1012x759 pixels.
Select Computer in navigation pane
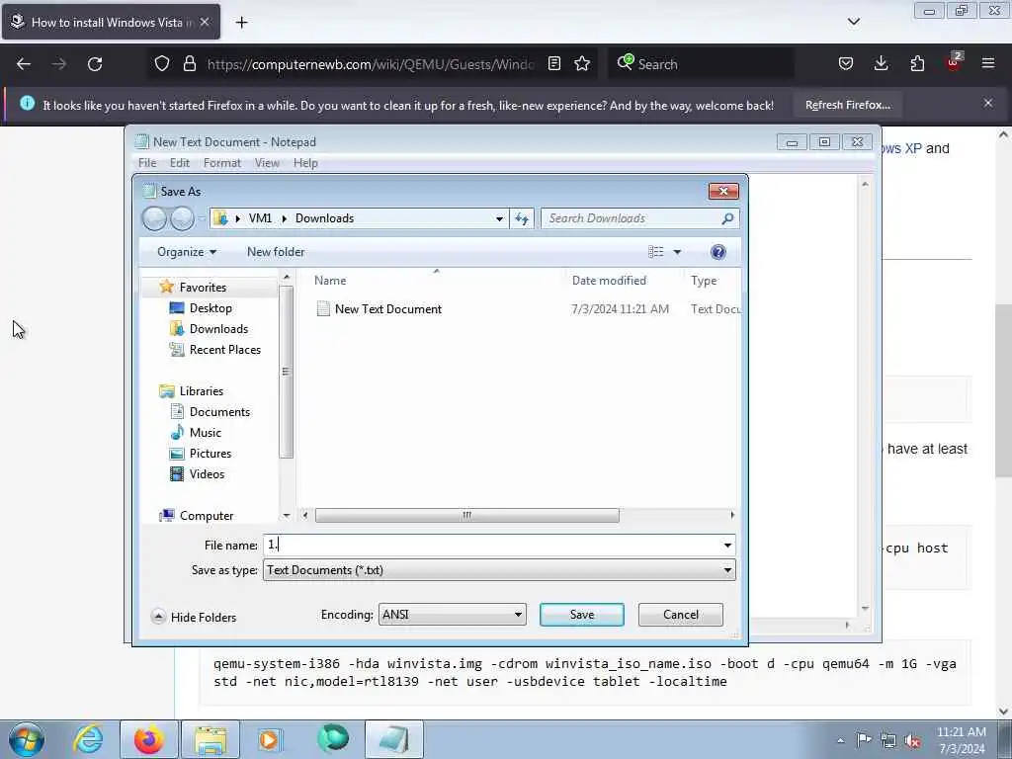[207, 516]
